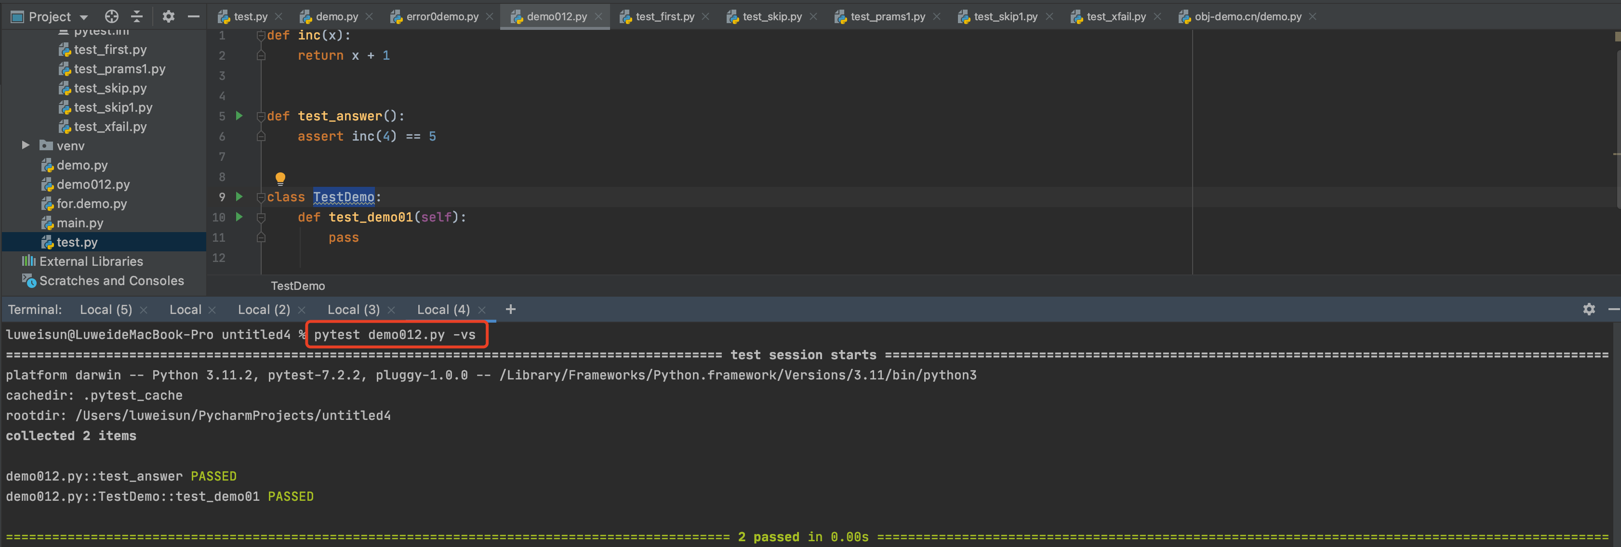
Task: Fold the inc function definition
Action: click(261, 36)
